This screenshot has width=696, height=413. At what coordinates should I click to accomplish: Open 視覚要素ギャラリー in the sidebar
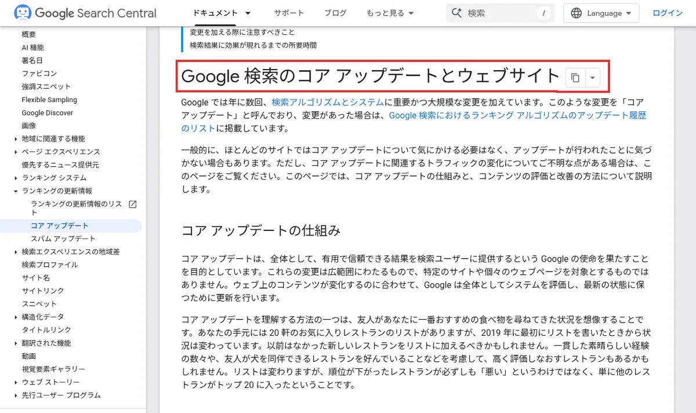pos(53,369)
